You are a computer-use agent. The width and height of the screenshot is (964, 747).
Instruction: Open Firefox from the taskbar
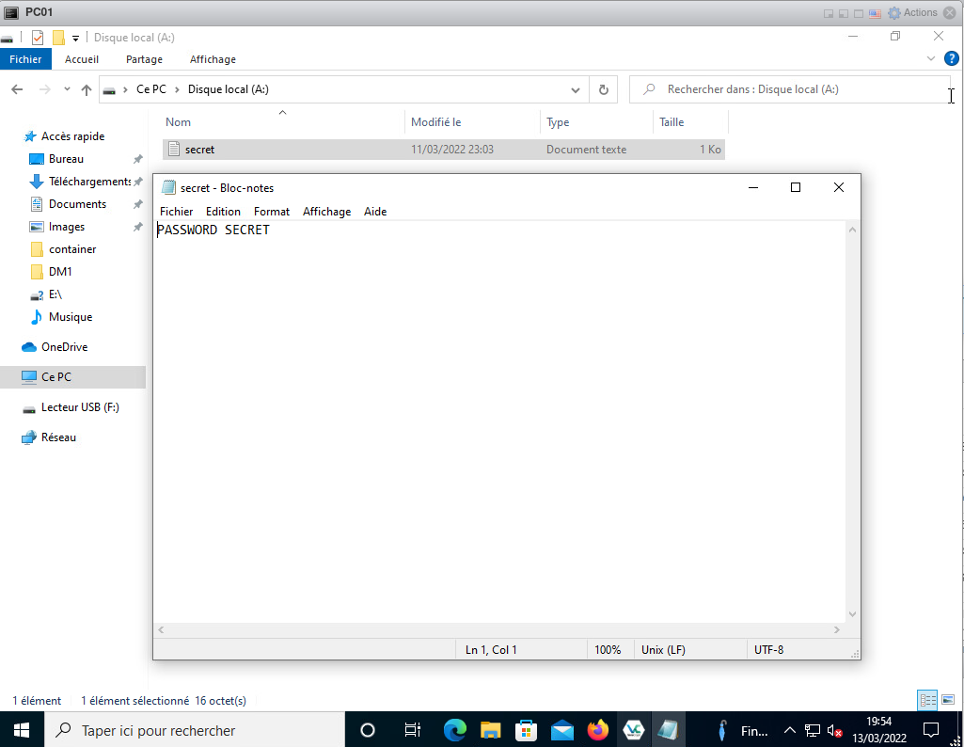597,730
